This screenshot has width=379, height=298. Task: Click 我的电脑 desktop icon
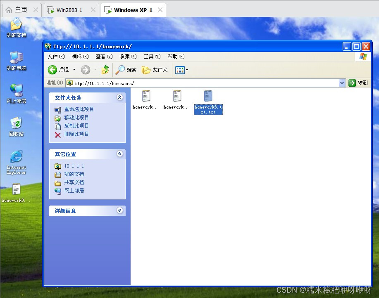pyautogui.click(x=16, y=61)
